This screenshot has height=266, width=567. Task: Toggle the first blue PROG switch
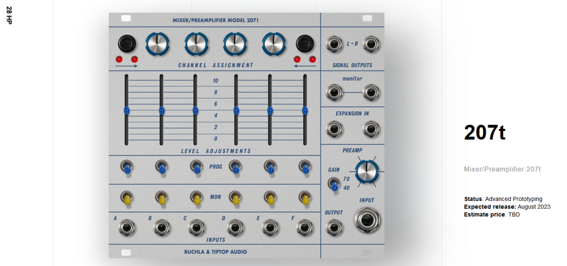127,167
